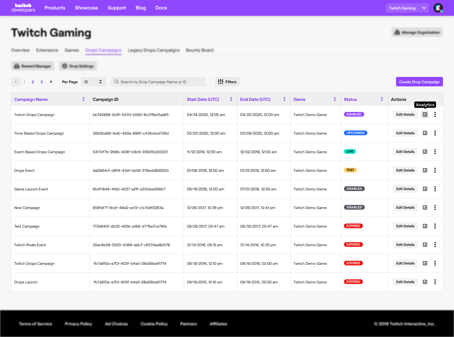Open more options for Time-Based Drops Campaign

[435, 133]
